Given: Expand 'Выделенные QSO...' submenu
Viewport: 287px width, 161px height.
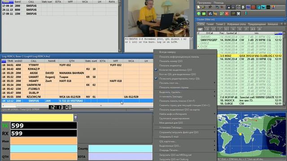Looking at the screenshot, I should click(185, 146).
